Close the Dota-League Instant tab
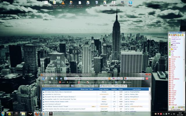The width and height of the screenshot is (186, 116). point(68,86)
